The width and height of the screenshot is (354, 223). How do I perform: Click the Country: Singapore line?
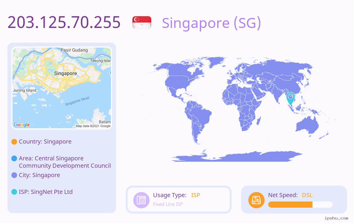[45, 142]
